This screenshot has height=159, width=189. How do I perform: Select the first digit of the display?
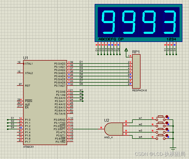coord(108,22)
